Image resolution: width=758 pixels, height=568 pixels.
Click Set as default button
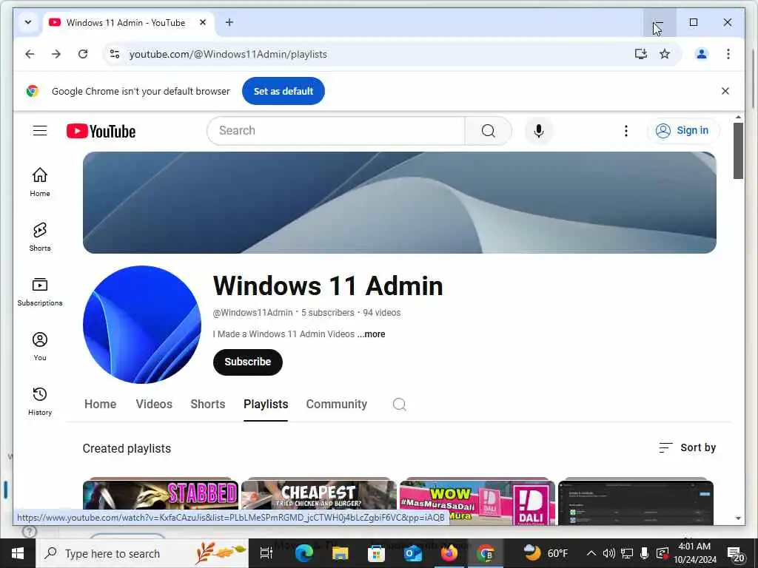coord(284,91)
